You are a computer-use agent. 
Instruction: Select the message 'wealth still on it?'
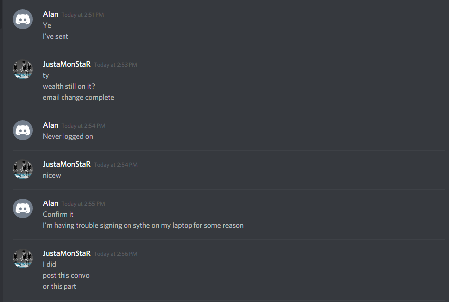[x=69, y=86]
